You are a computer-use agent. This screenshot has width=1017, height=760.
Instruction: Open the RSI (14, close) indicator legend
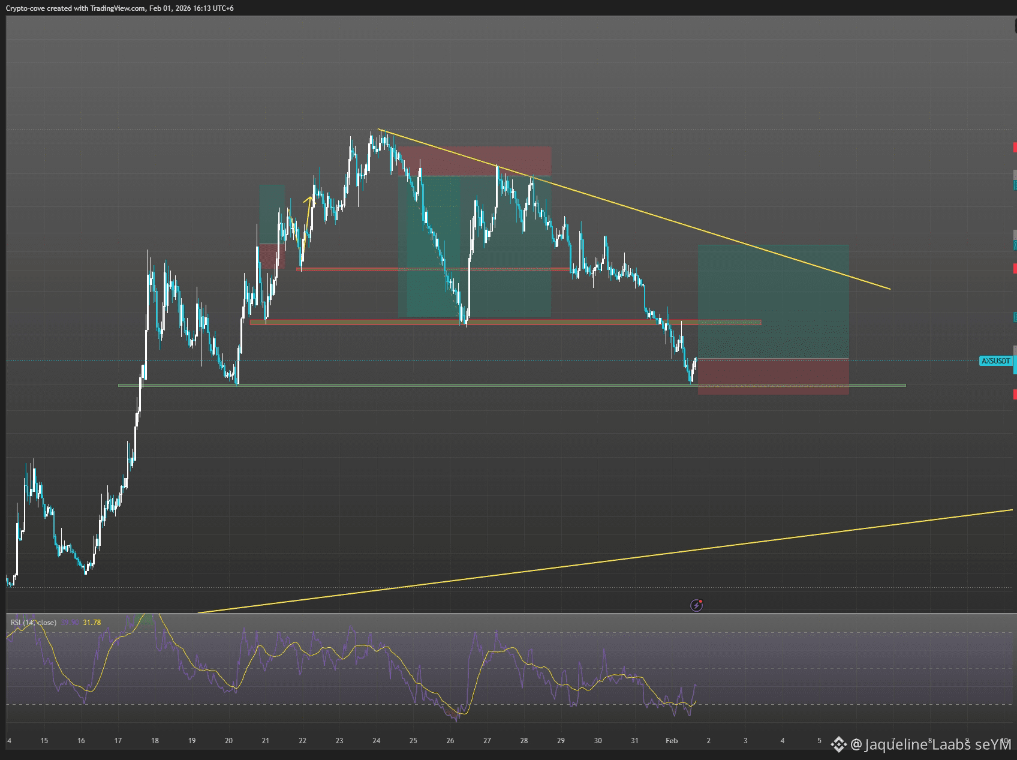pyautogui.click(x=34, y=623)
